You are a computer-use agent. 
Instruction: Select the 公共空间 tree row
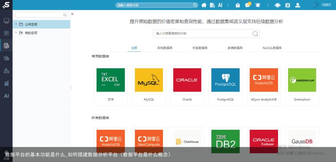tap(41, 24)
